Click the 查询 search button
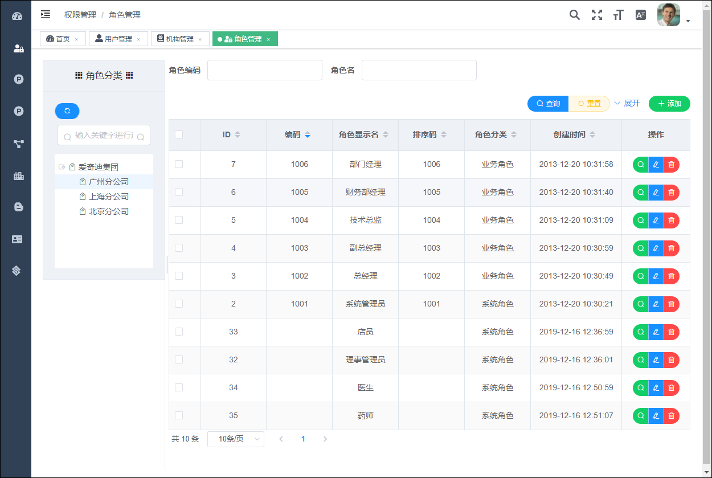The height and width of the screenshot is (478, 712). tap(548, 104)
